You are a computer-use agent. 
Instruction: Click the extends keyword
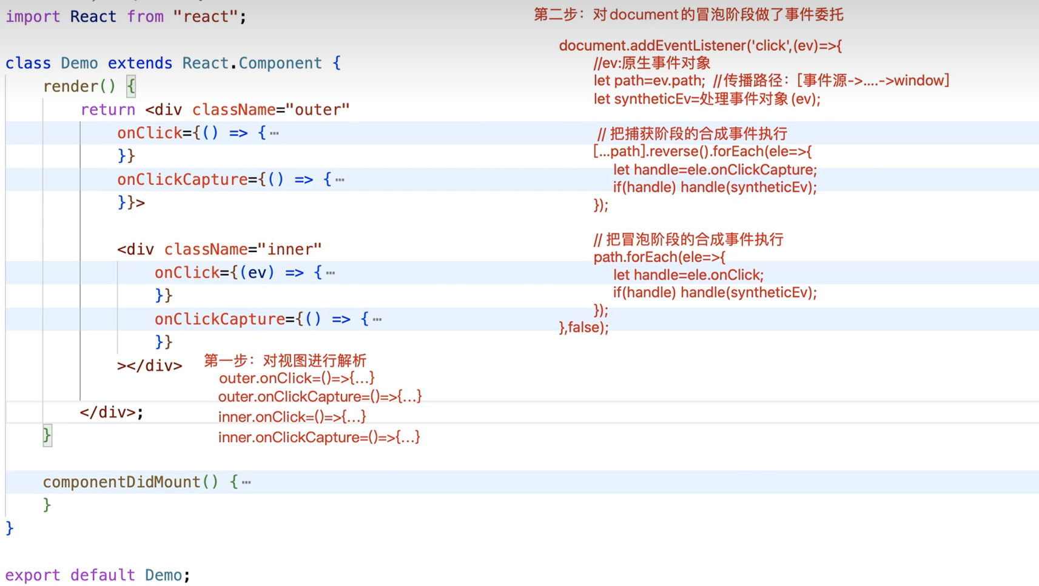[x=140, y=63]
